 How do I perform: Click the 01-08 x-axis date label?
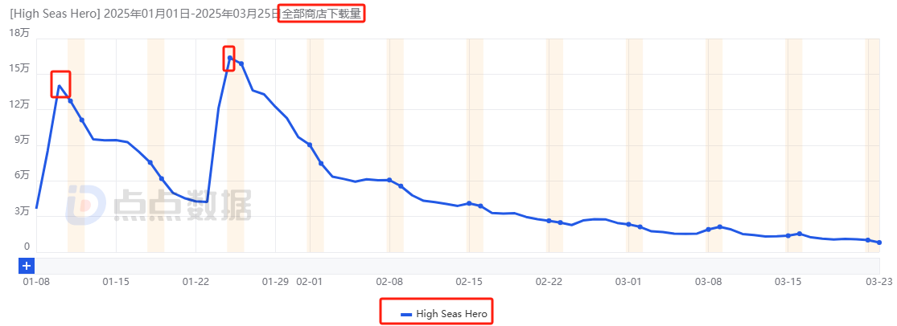[x=37, y=282]
